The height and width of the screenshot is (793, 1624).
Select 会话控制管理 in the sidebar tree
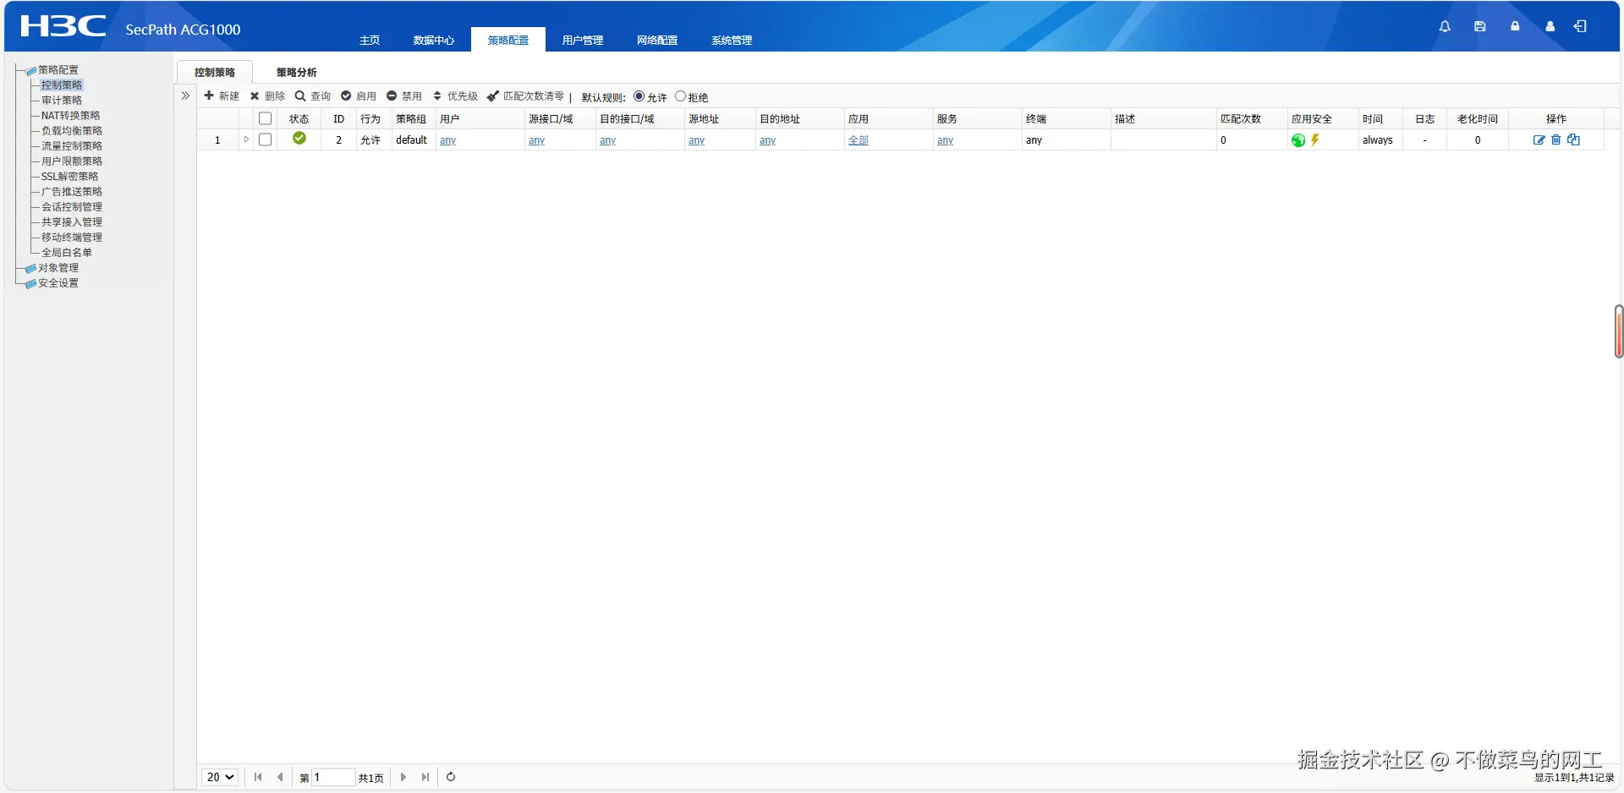coord(72,207)
